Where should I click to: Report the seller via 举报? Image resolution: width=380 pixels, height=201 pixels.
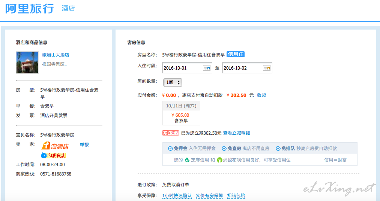pyautogui.click(x=84, y=144)
